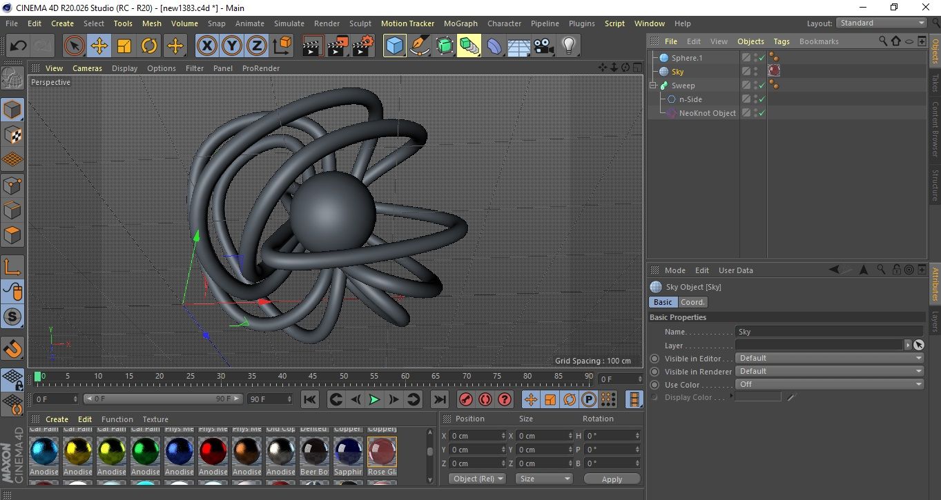Open the Array modeling objects icon
941x500 pixels.
[469, 46]
